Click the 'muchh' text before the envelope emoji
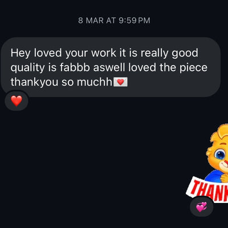228x228 pixels. [95, 82]
